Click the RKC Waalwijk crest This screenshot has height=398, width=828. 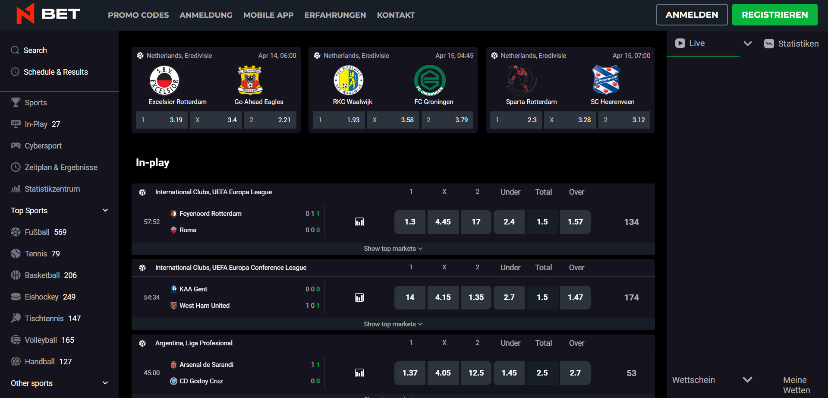click(x=349, y=80)
